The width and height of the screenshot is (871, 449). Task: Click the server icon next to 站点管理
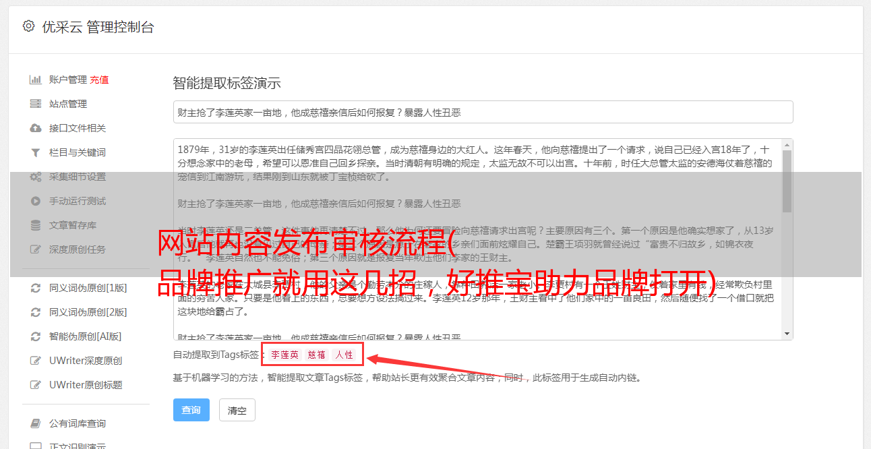[36, 104]
